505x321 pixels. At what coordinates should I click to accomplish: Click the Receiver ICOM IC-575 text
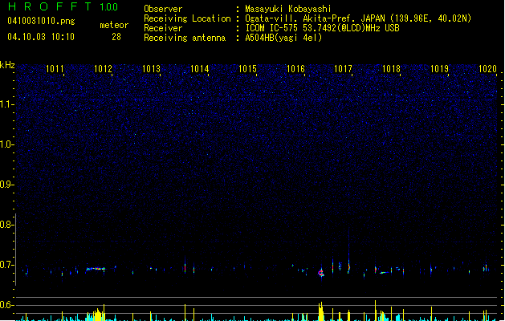[323, 28]
